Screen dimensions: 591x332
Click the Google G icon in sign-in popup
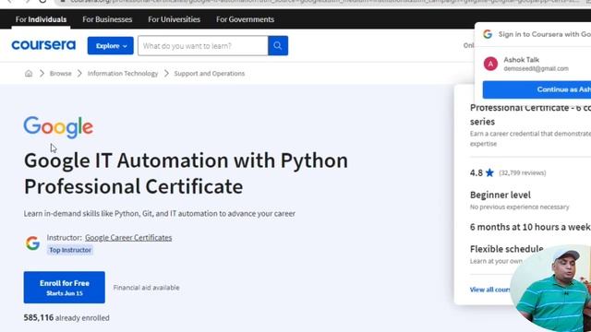pyautogui.click(x=488, y=34)
